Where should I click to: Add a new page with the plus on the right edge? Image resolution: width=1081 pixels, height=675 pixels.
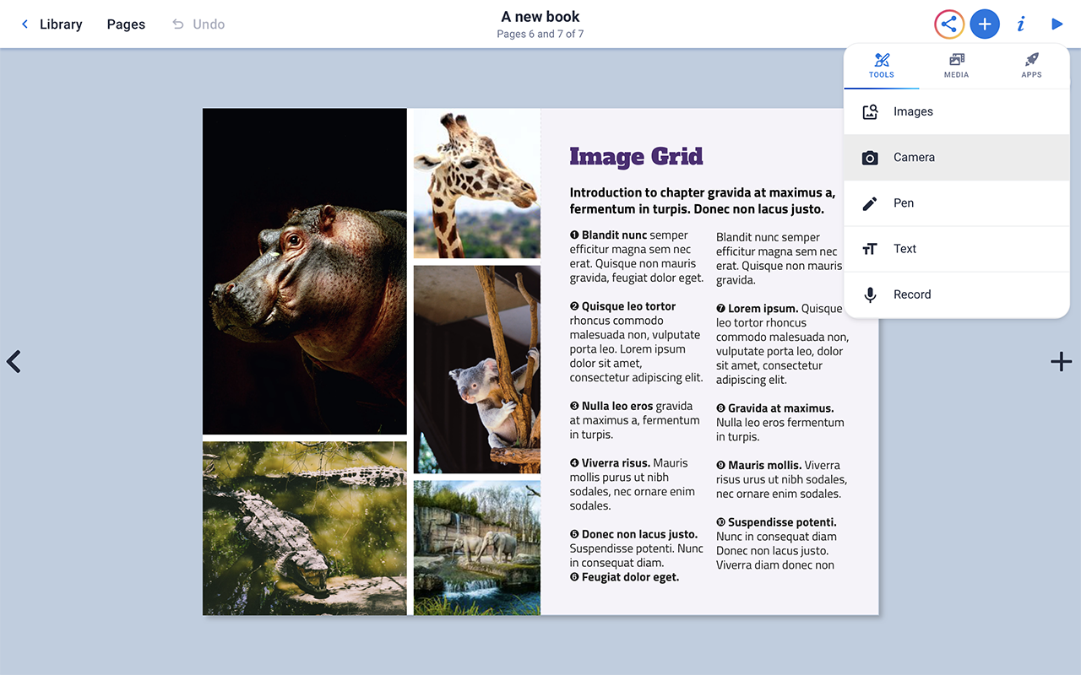[x=1061, y=361]
